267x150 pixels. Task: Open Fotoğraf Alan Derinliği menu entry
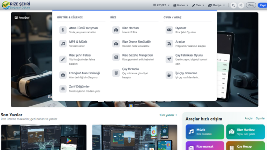81,75
